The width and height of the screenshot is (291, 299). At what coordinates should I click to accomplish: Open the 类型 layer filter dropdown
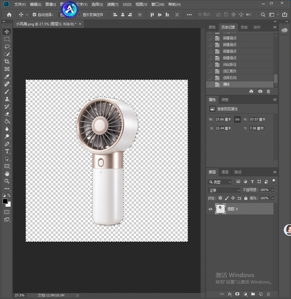pos(220,182)
